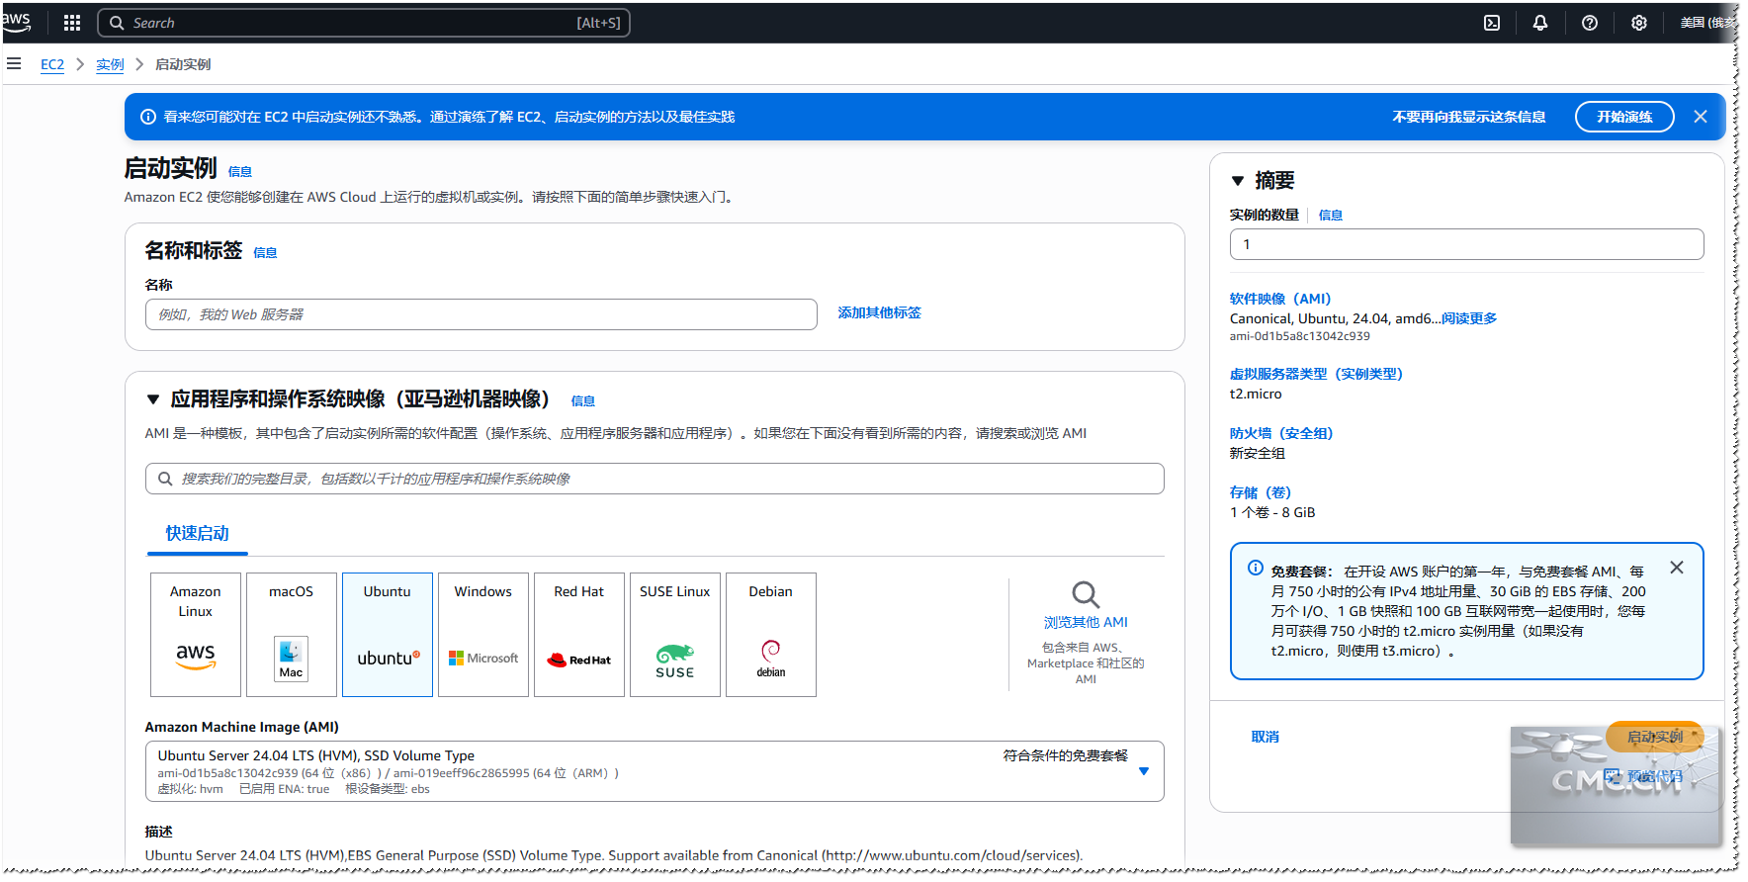Click the 符合条件的免费套餐 label
This screenshot has height=882, width=1748.
pos(1066,755)
